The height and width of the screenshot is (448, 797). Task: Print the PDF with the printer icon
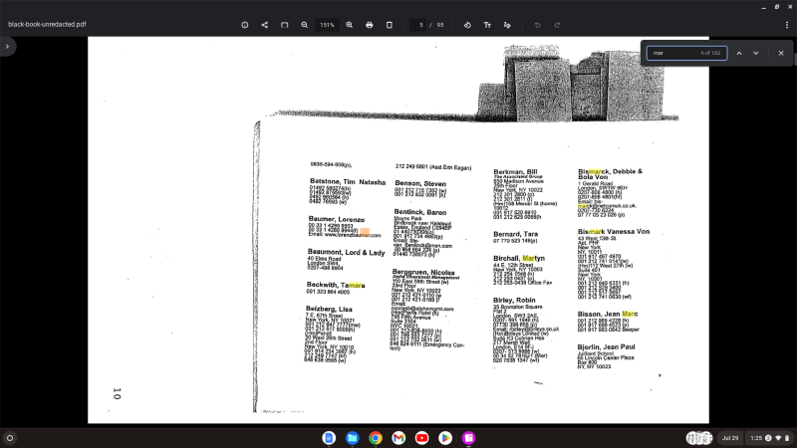click(x=370, y=24)
